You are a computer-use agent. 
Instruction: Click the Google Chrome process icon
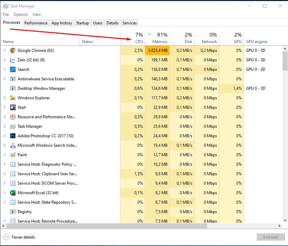coord(13,50)
